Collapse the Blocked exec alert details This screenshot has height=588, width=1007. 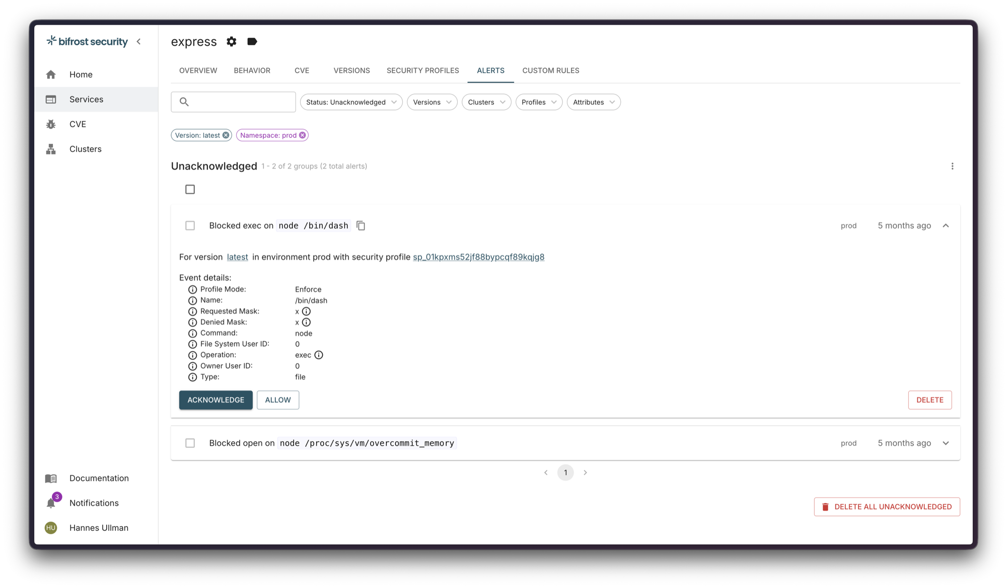946,226
